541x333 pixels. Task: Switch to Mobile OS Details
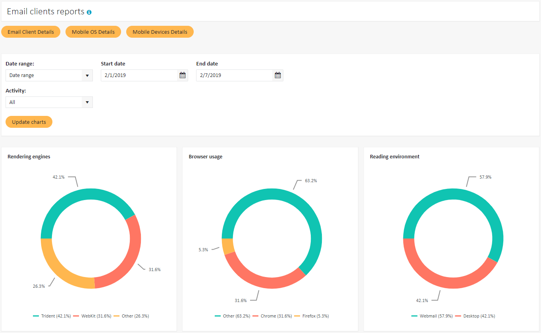point(93,32)
